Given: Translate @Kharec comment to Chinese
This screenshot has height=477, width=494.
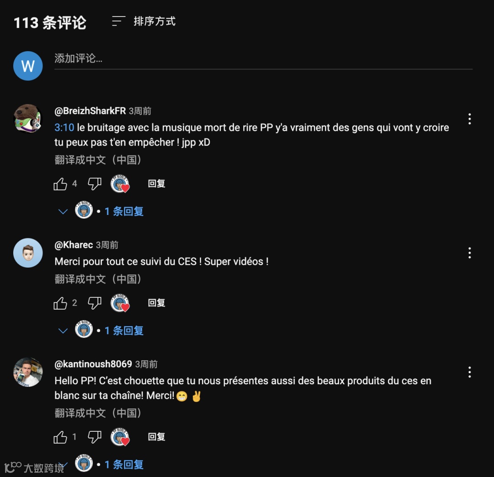Looking at the screenshot, I should click(98, 279).
